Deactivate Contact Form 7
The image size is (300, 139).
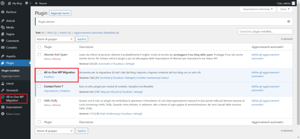click(65, 91)
